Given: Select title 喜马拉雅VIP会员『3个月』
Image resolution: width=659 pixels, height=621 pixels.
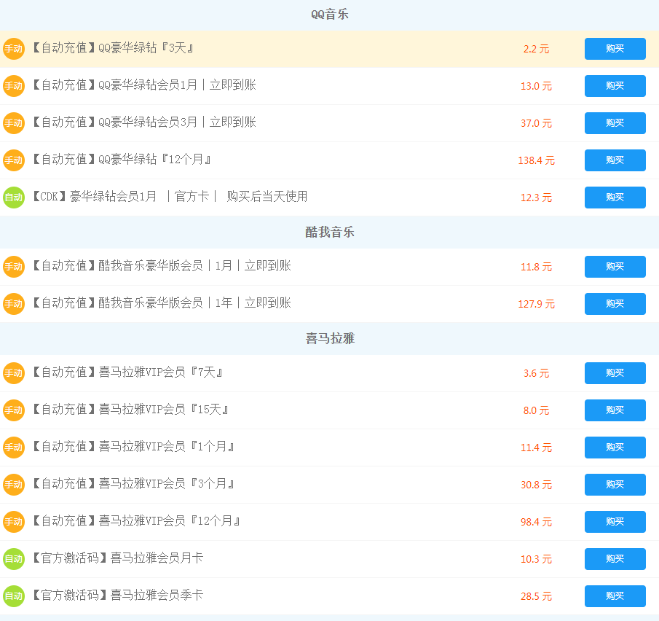Looking at the screenshot, I should pos(134,484).
